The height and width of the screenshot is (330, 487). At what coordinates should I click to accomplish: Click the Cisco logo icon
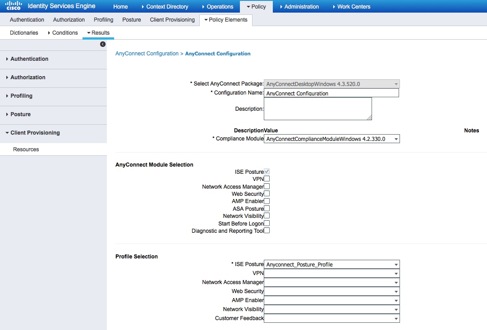pyautogui.click(x=14, y=5)
